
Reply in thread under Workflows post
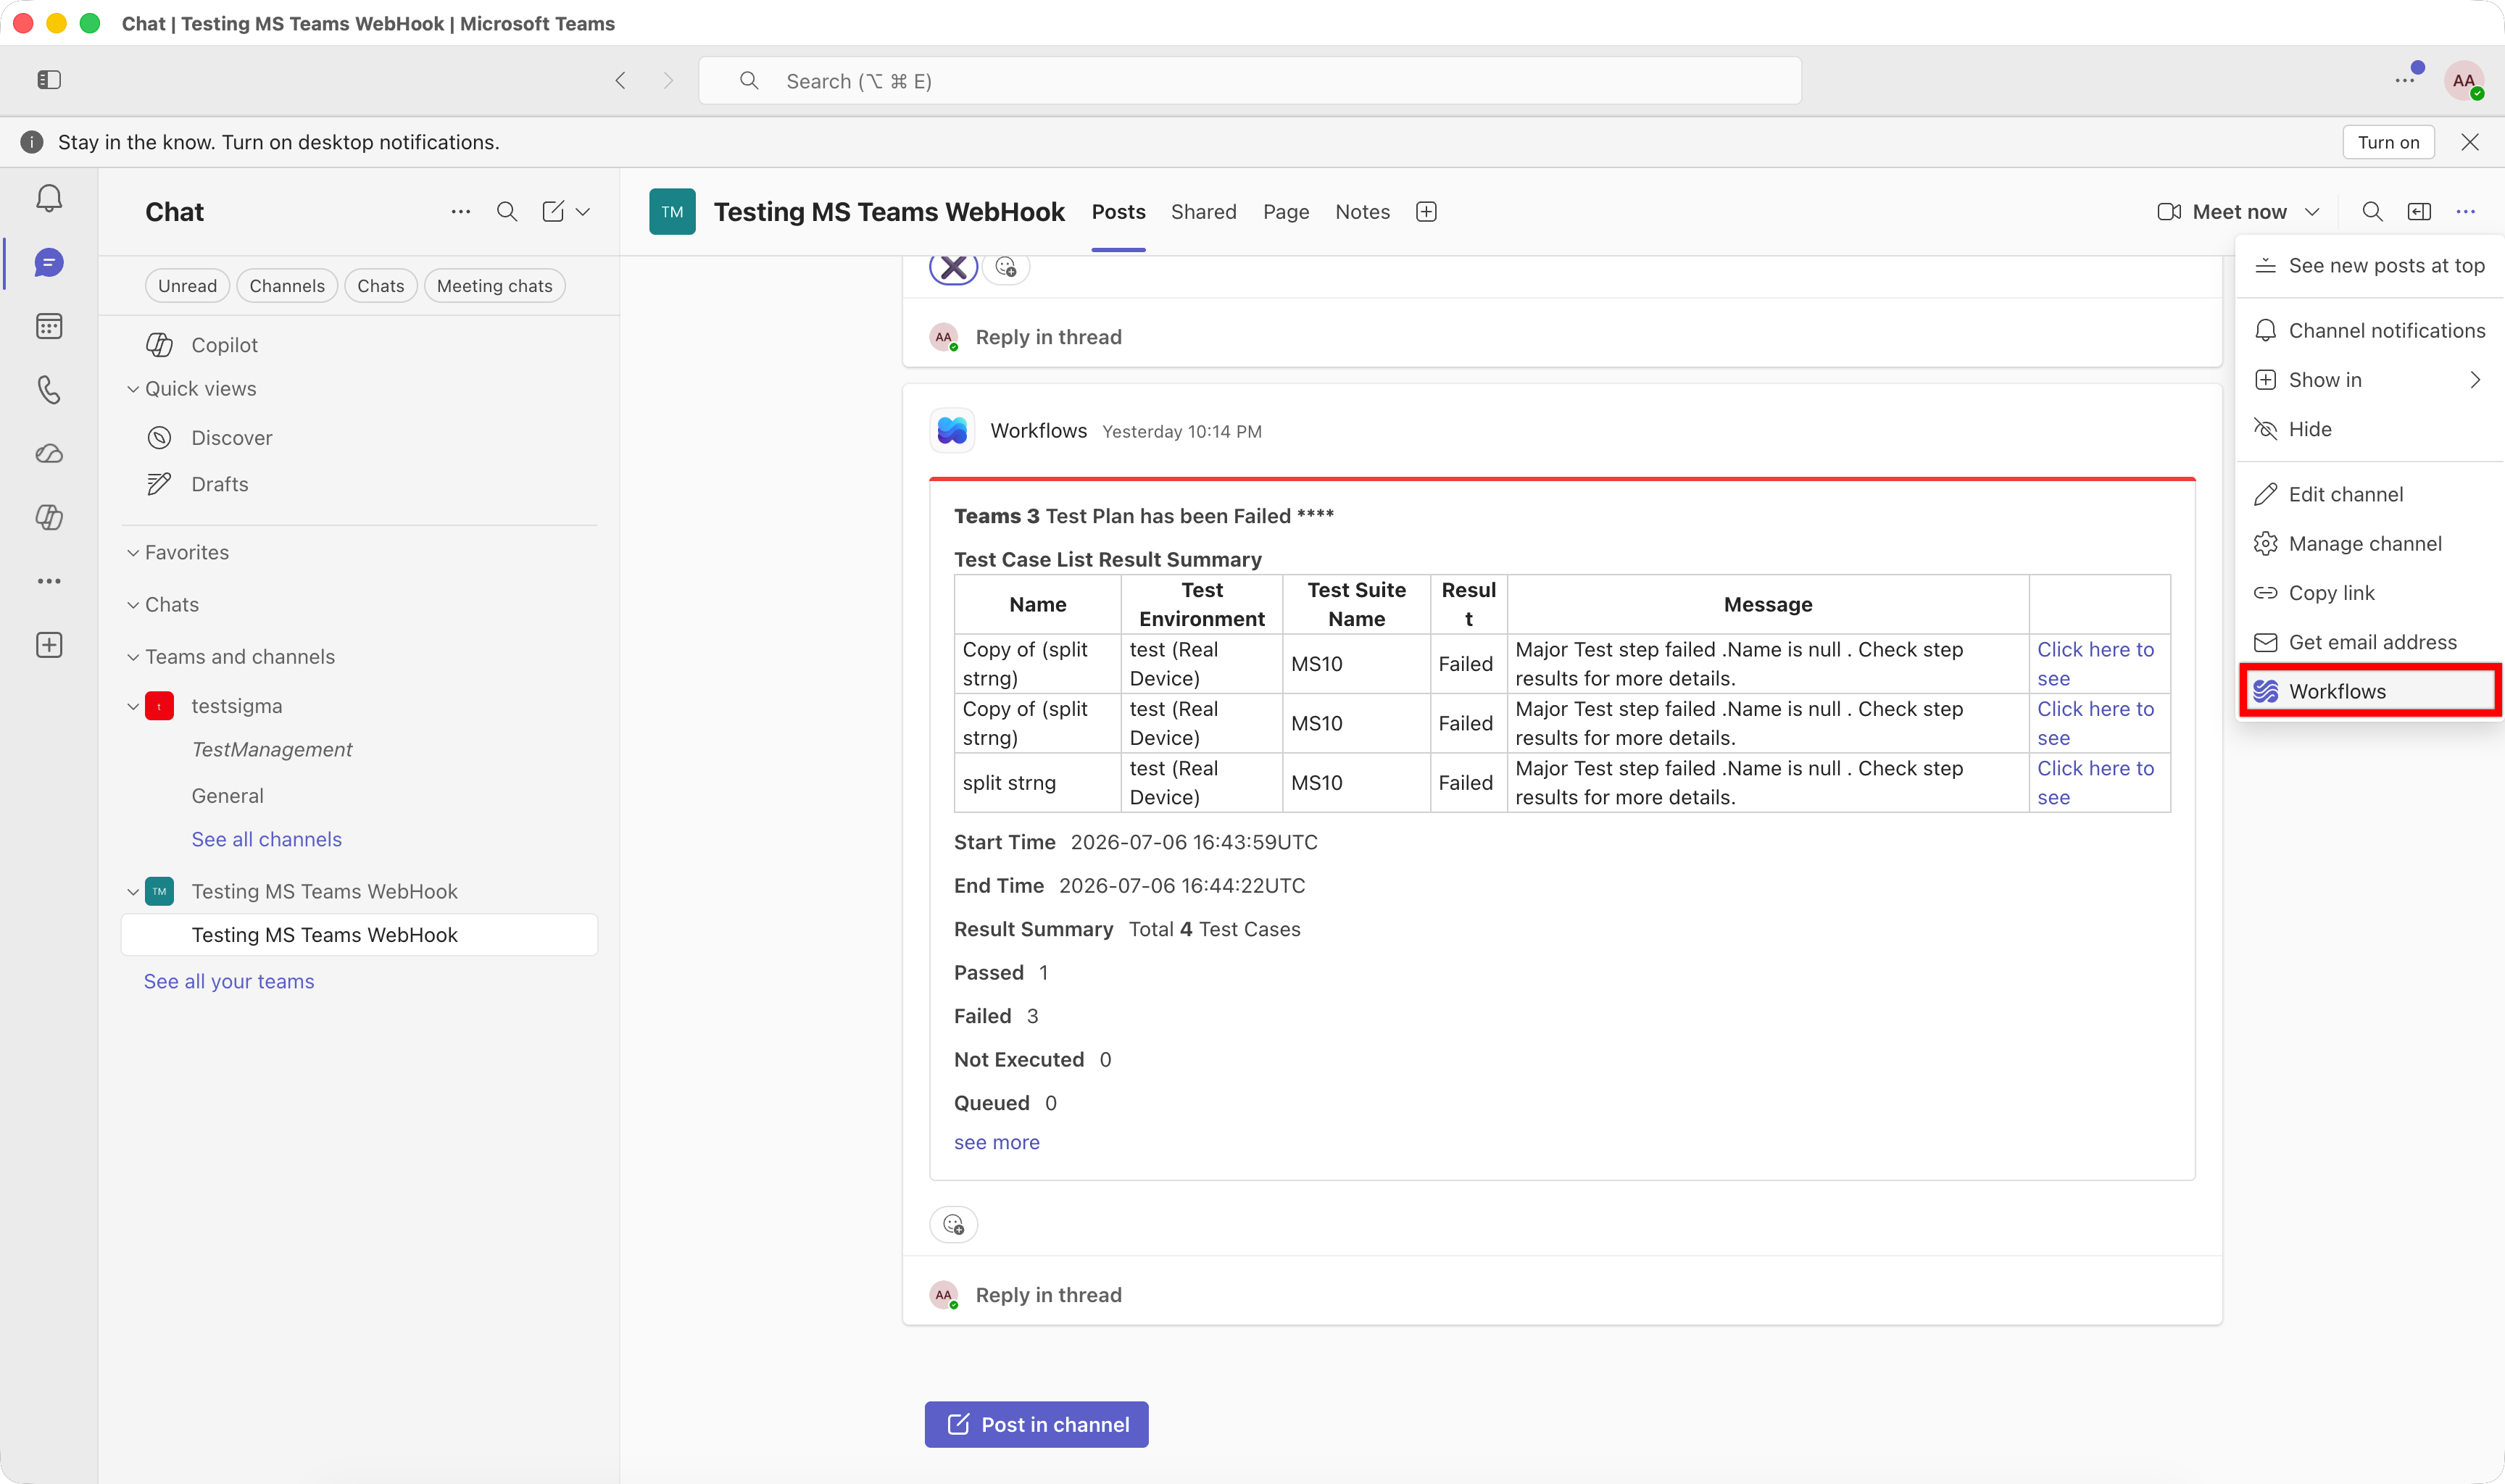[1048, 1295]
